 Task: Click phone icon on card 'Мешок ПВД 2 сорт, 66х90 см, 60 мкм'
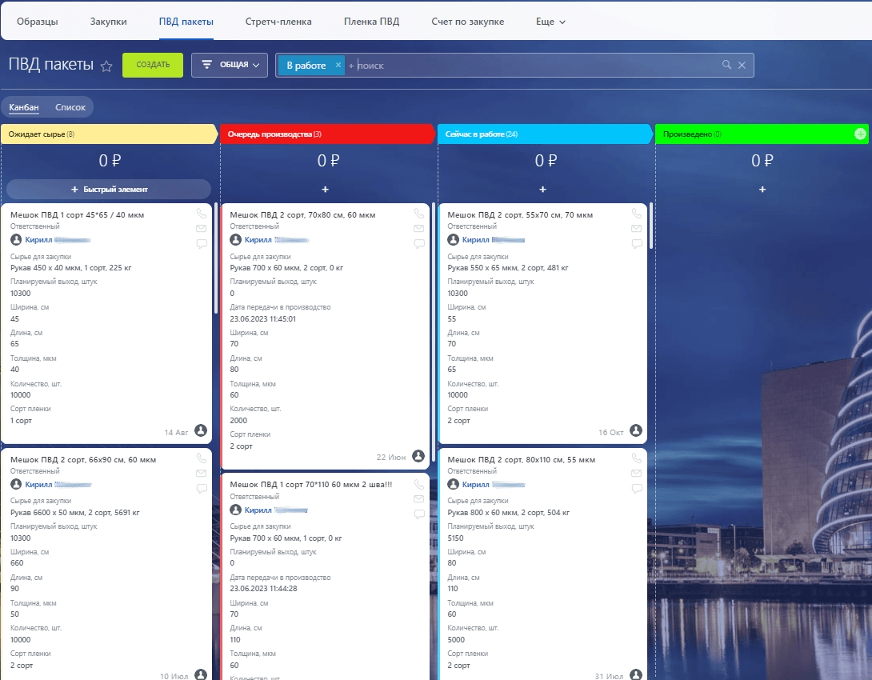(x=202, y=458)
